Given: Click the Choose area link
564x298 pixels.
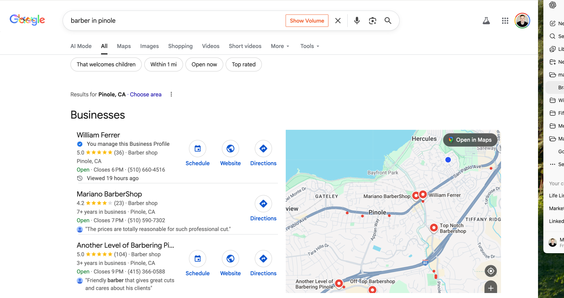Looking at the screenshot, I should (x=146, y=94).
